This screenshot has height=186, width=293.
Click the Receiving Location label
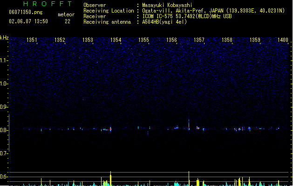click(x=109, y=11)
